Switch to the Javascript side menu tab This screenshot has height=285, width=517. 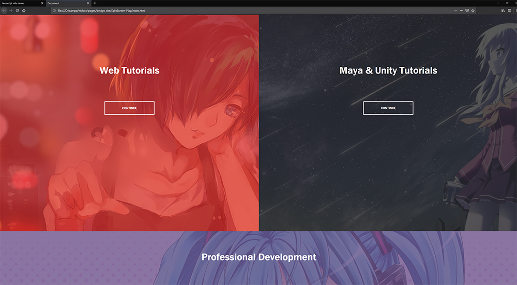[22, 3]
